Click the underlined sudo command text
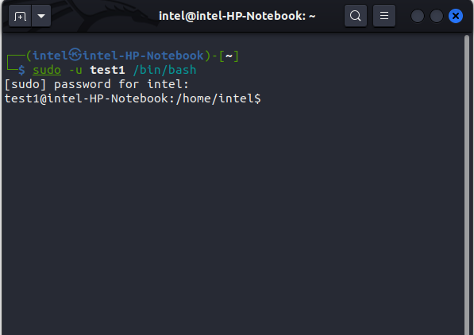This screenshot has height=335, width=474. [47, 70]
